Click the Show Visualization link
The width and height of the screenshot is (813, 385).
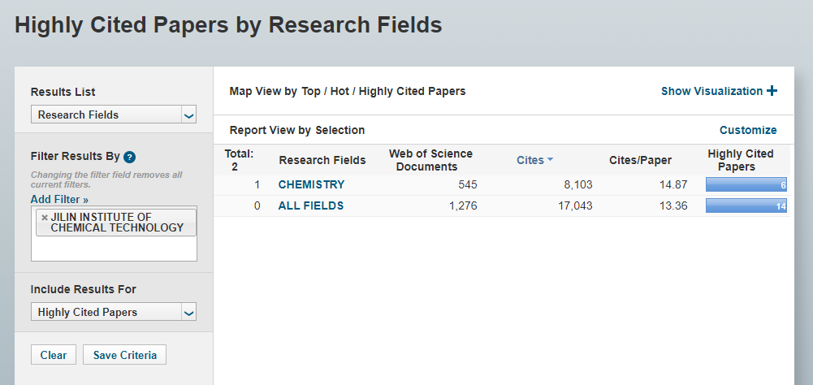(x=711, y=91)
